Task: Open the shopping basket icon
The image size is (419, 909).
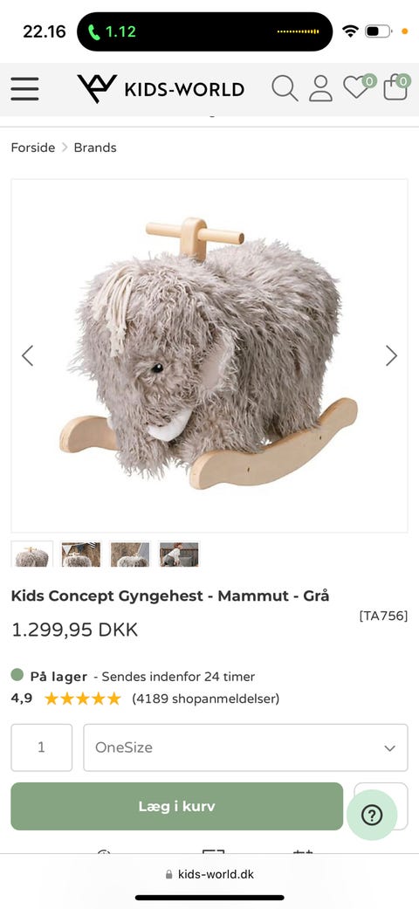Action: point(396,87)
